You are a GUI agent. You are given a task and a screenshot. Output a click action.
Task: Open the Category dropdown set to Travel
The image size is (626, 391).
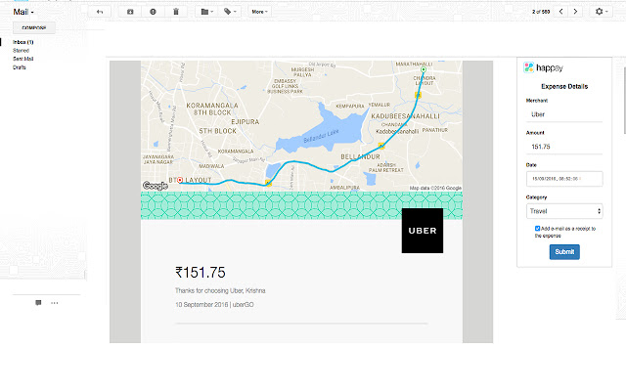point(564,211)
